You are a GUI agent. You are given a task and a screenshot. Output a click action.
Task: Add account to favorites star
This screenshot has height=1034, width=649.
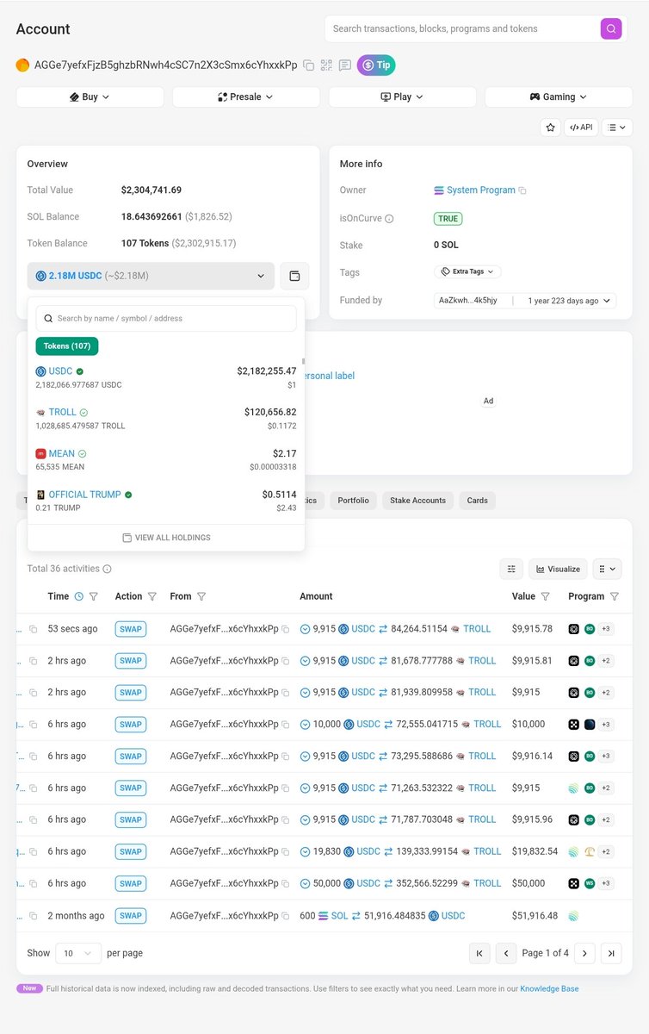tap(550, 128)
